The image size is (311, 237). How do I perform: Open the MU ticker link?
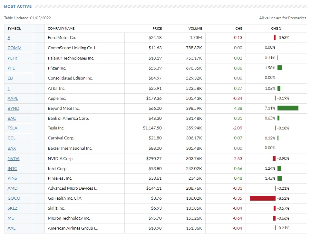[x=11, y=218]
